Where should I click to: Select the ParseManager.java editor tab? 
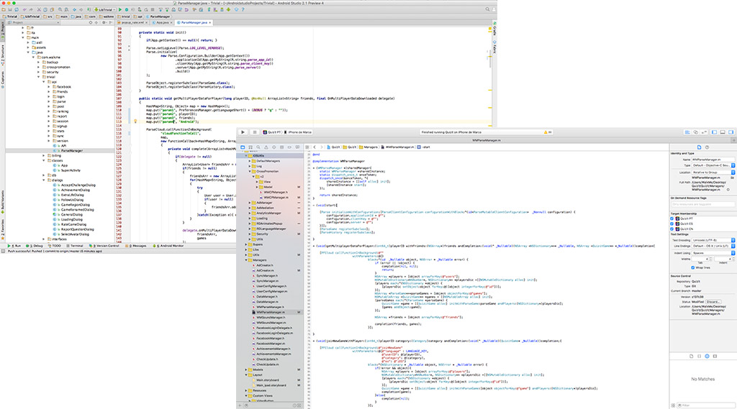pos(194,22)
